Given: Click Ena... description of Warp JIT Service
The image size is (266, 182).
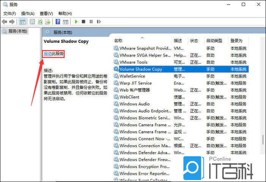Looking at the screenshot, I should pyautogui.click(x=179, y=83).
